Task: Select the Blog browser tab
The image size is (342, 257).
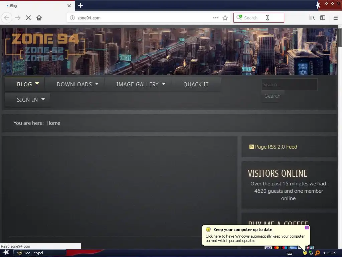Action: coord(37,6)
